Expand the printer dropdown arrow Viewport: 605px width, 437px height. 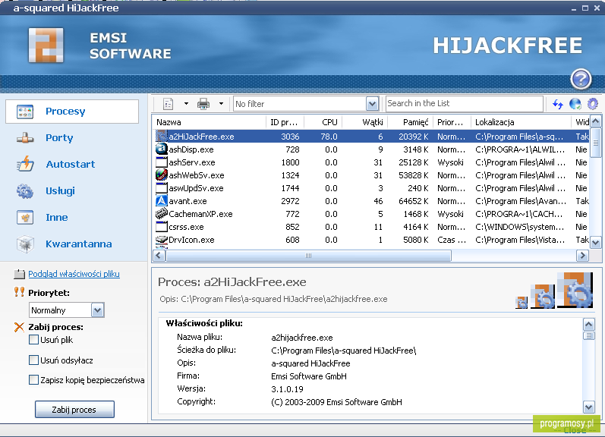pos(221,104)
